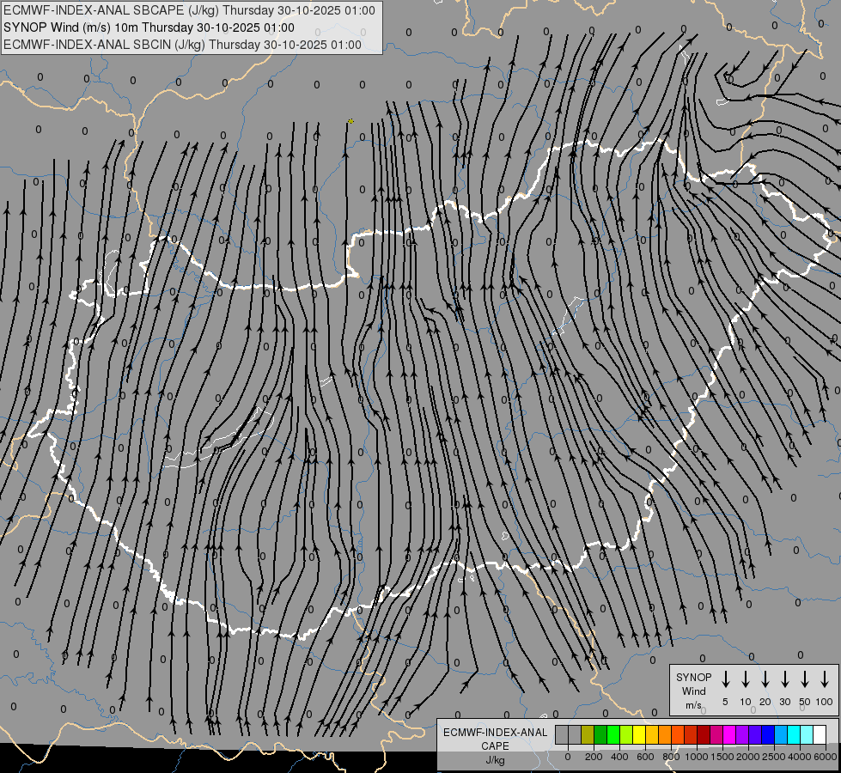Click the 100 m/s wind legend arrow
Image resolution: width=841 pixels, height=773 pixels.
[825, 679]
